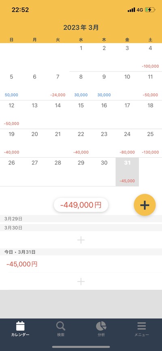The height and width of the screenshot is (351, 162).
Task: Tap the plus under 3月31日 entry
Action: 81,281
